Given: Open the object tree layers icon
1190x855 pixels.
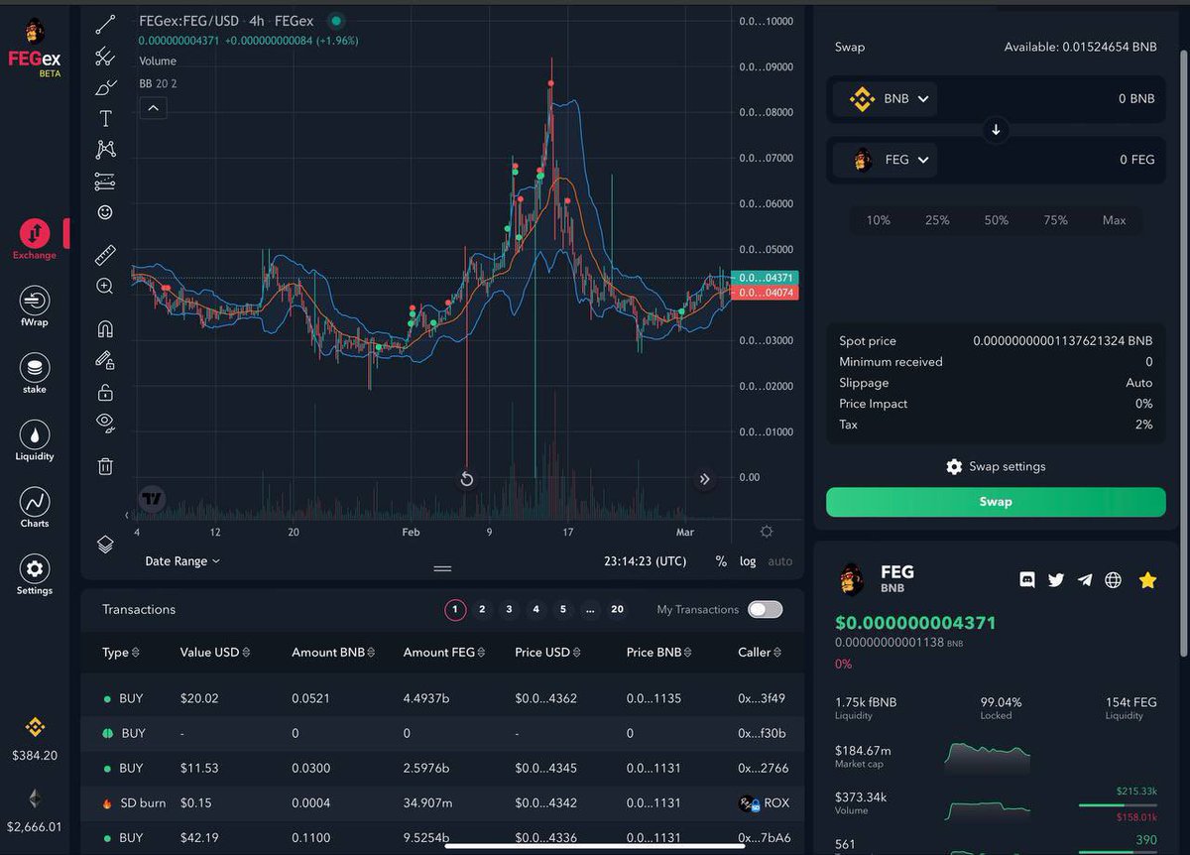Looking at the screenshot, I should coord(105,545).
